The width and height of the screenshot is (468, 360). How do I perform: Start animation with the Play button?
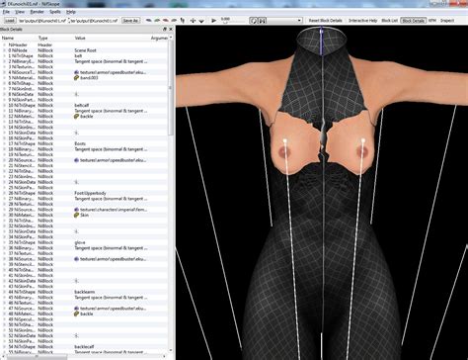[214, 21]
